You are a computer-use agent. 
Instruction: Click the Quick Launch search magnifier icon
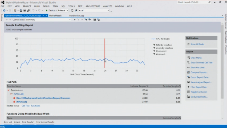[x=209, y=2]
